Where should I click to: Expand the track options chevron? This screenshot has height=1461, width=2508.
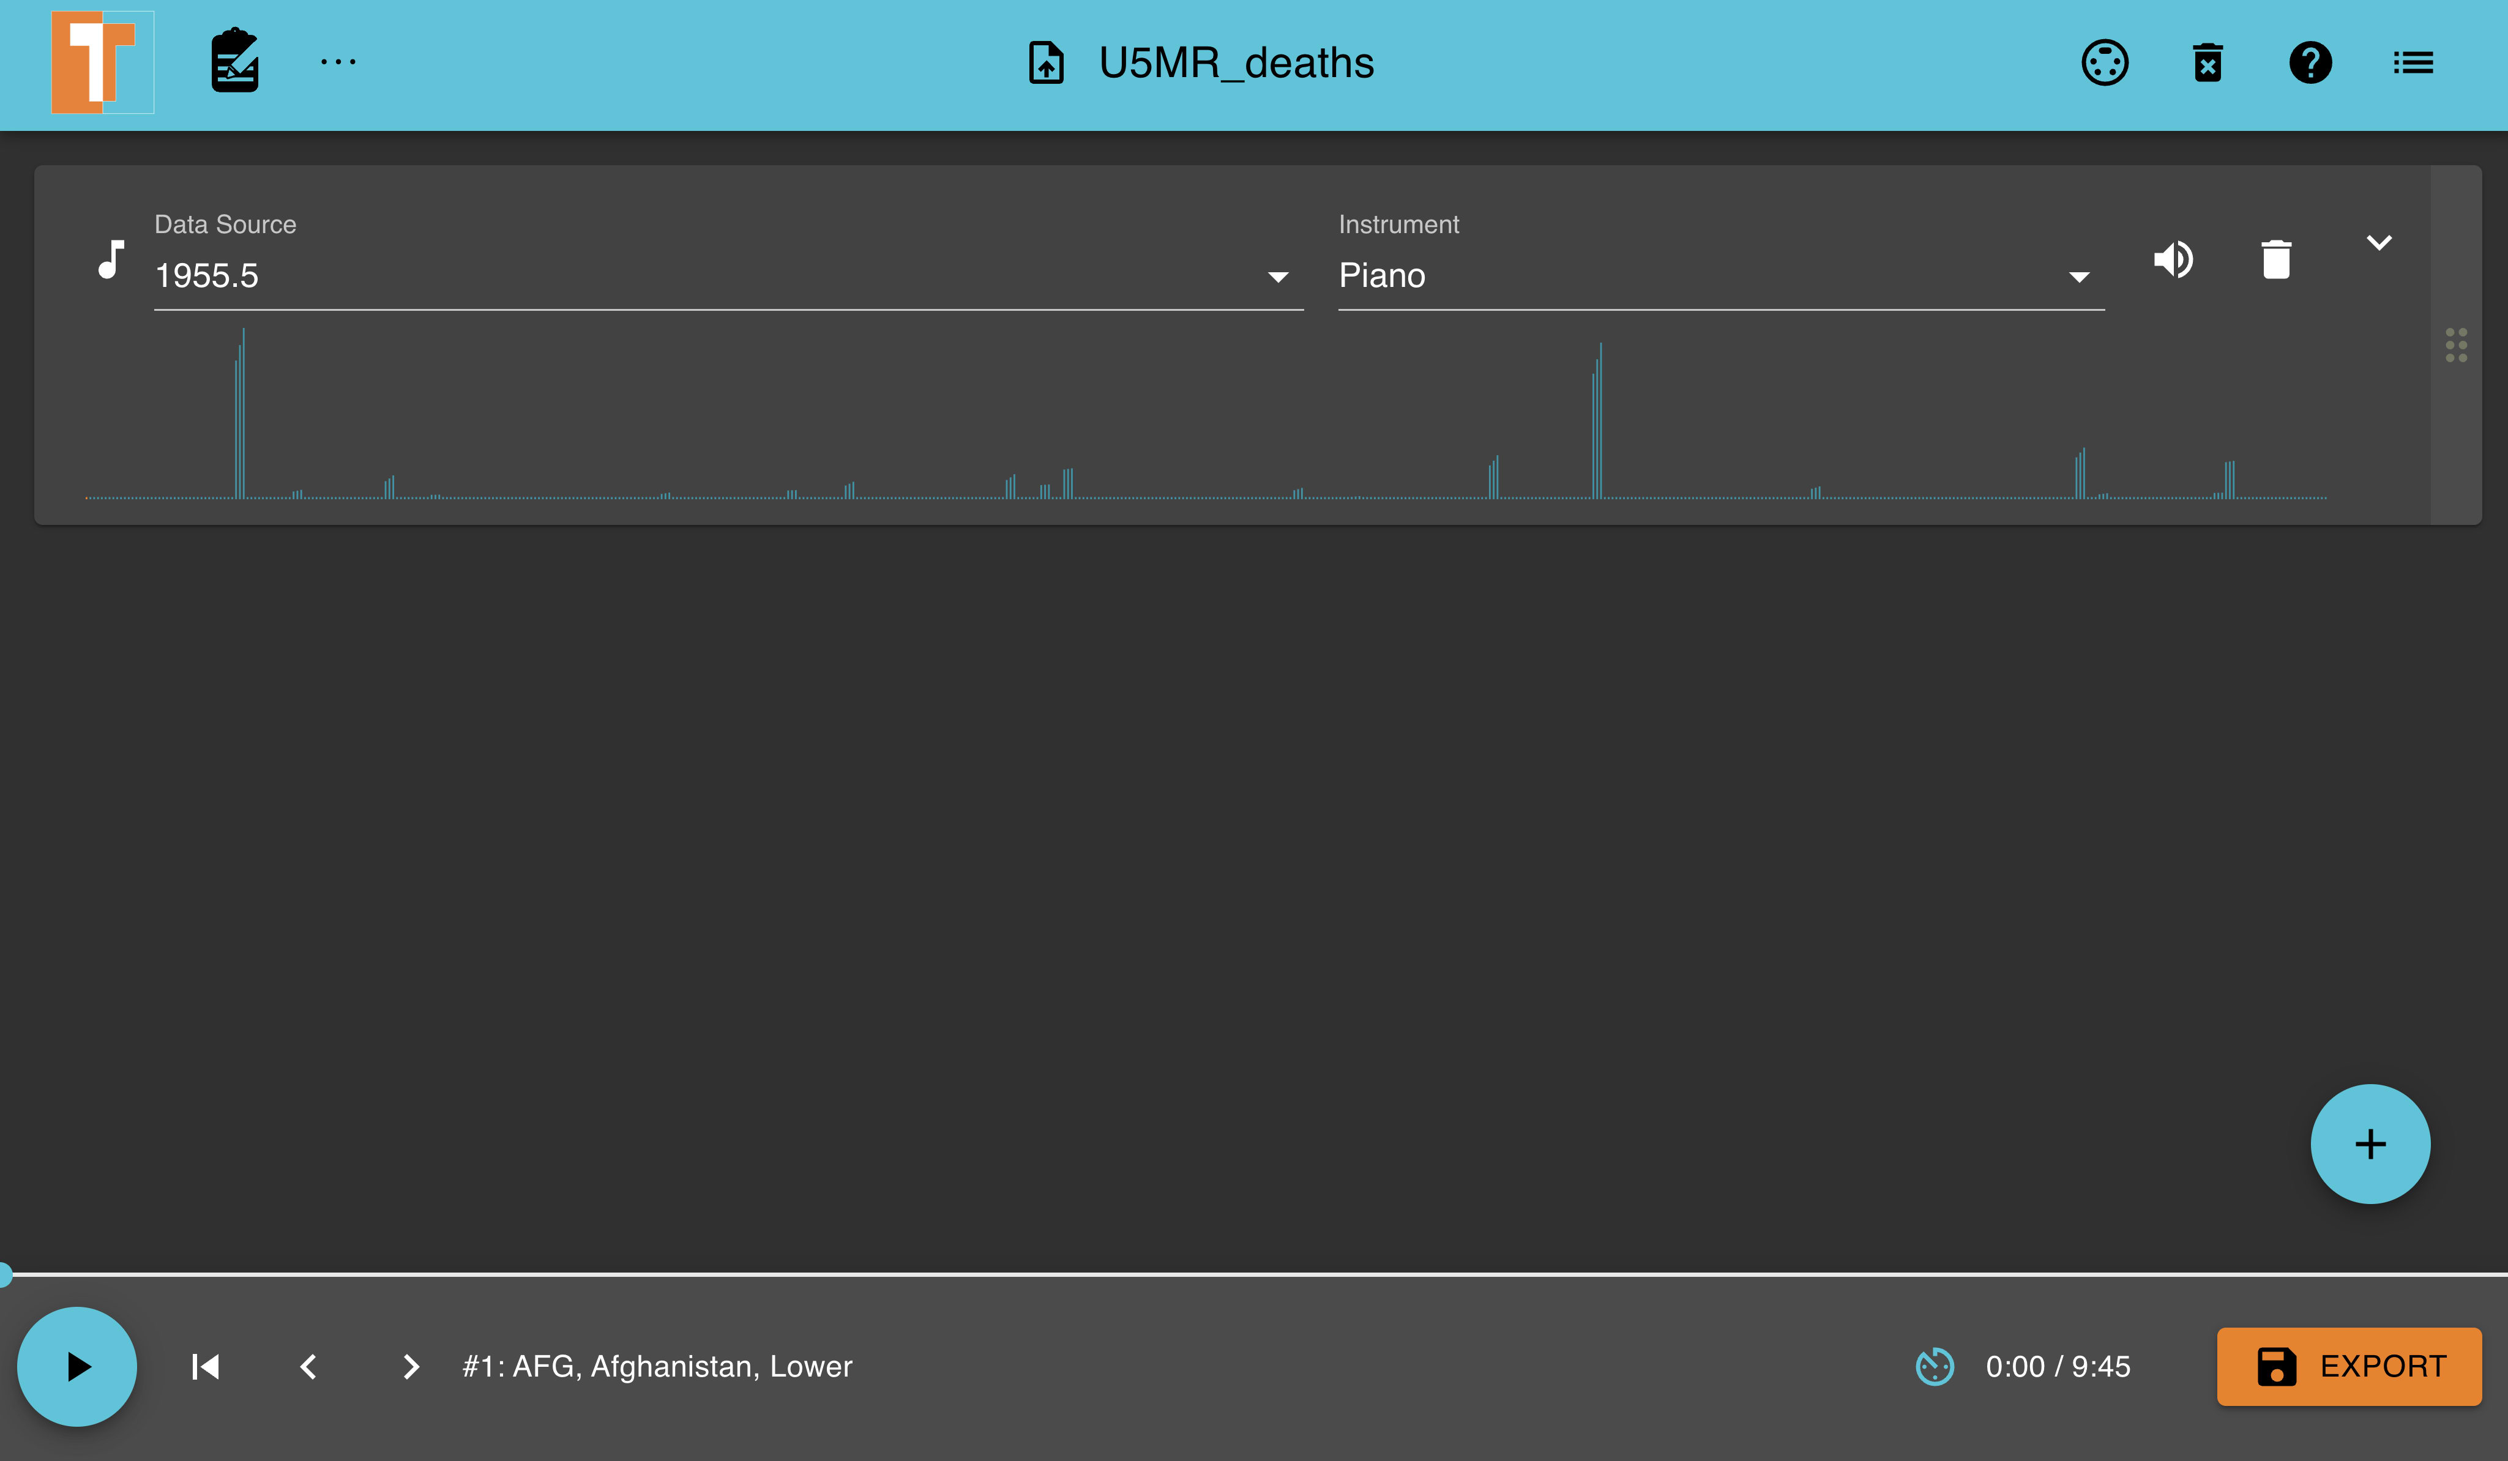click(2379, 243)
